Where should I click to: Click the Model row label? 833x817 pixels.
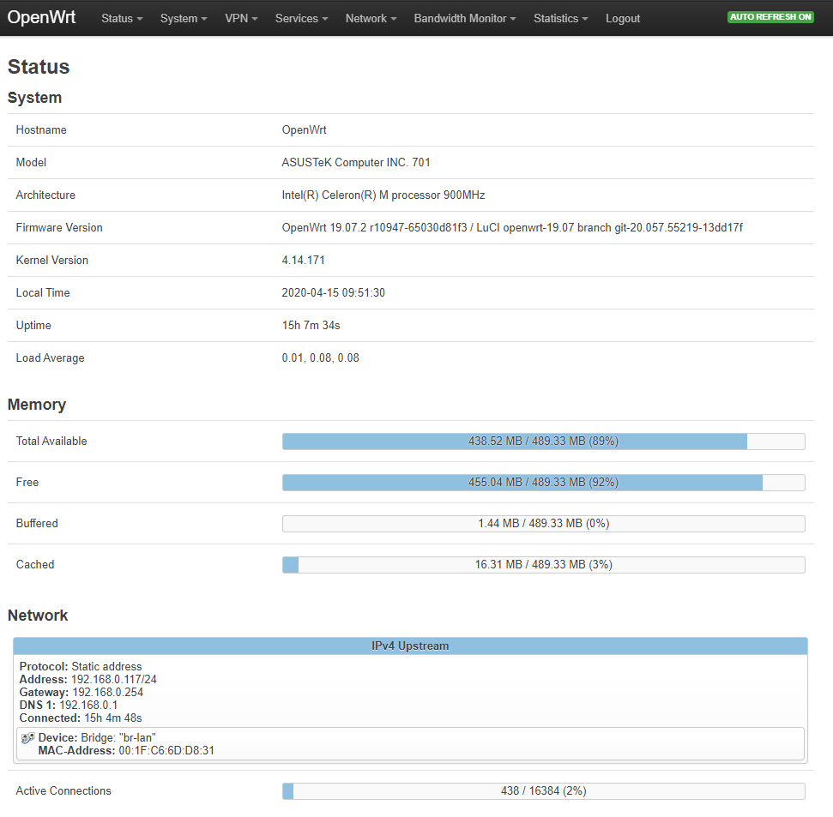click(31, 162)
